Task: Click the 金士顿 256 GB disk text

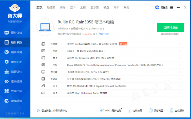Action: [94, 79]
